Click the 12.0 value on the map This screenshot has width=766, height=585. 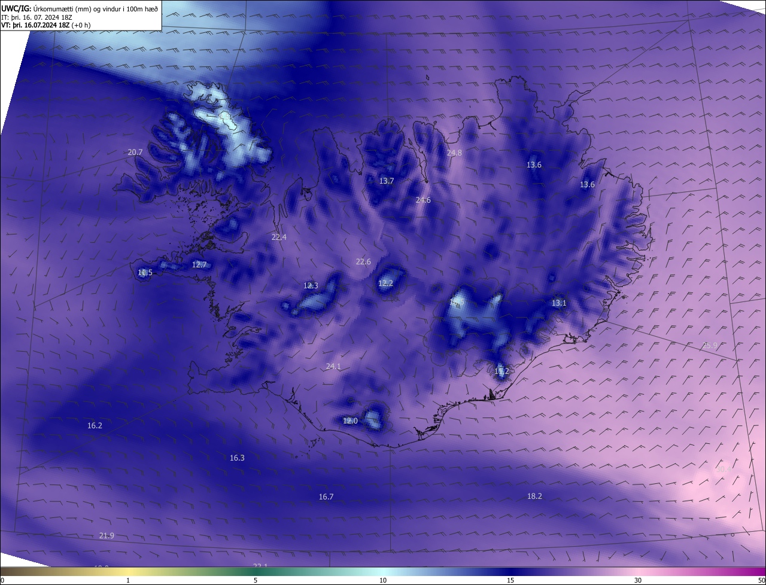click(350, 421)
